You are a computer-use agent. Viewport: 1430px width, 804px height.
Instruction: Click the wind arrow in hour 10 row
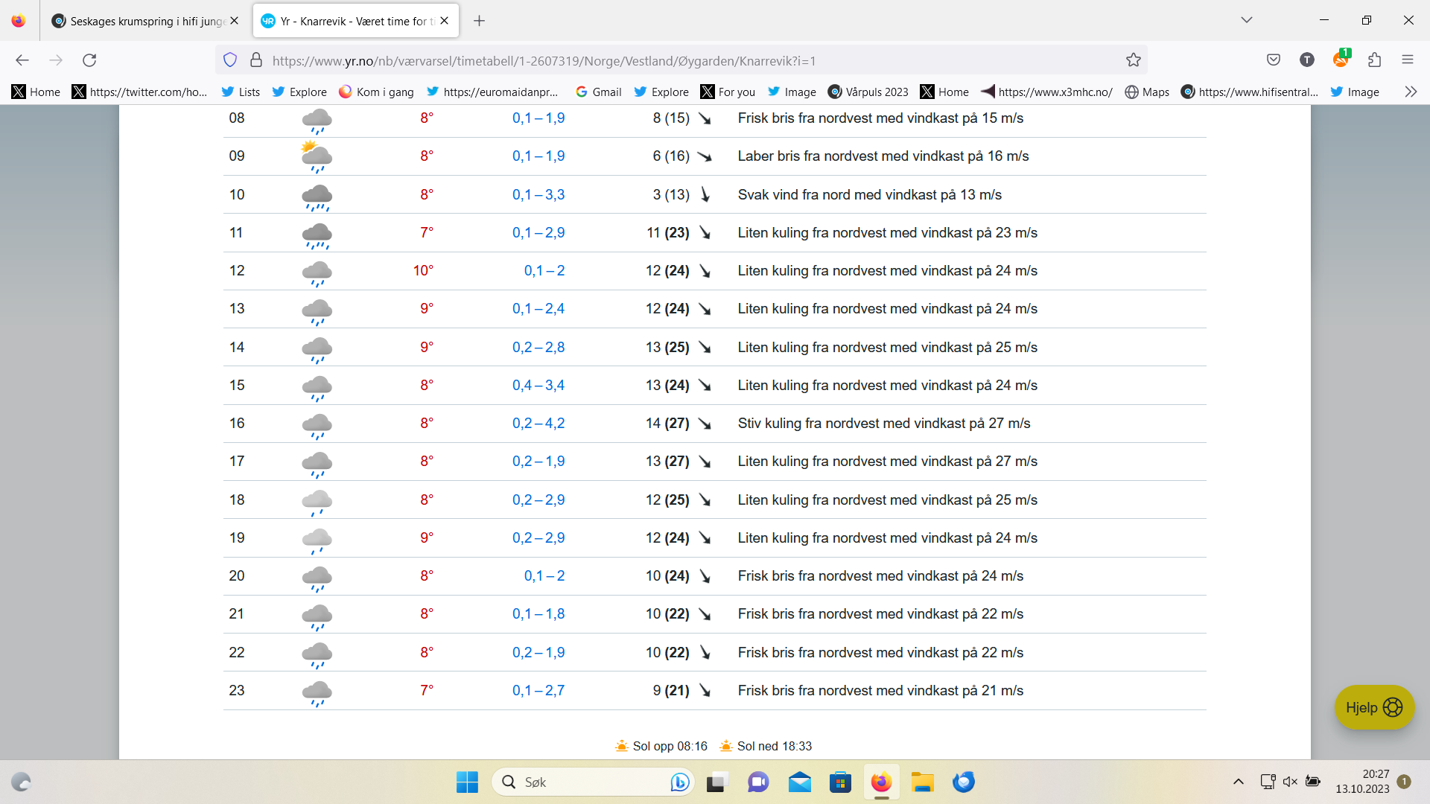click(x=705, y=194)
